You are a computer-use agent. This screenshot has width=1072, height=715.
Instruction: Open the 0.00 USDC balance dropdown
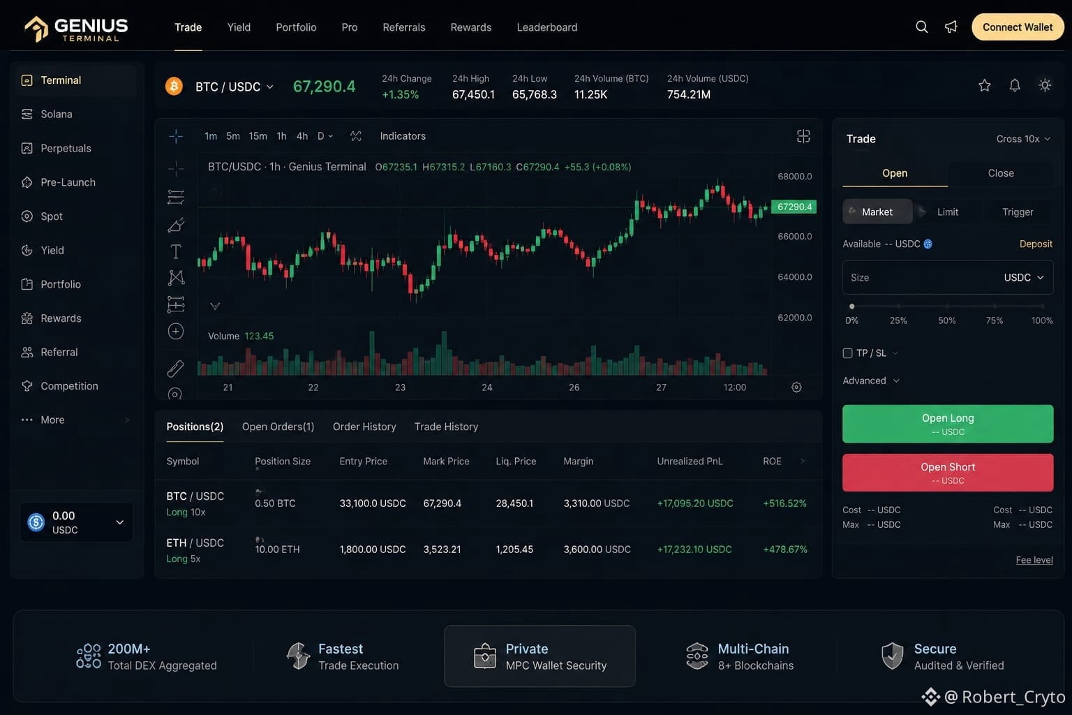(x=76, y=522)
